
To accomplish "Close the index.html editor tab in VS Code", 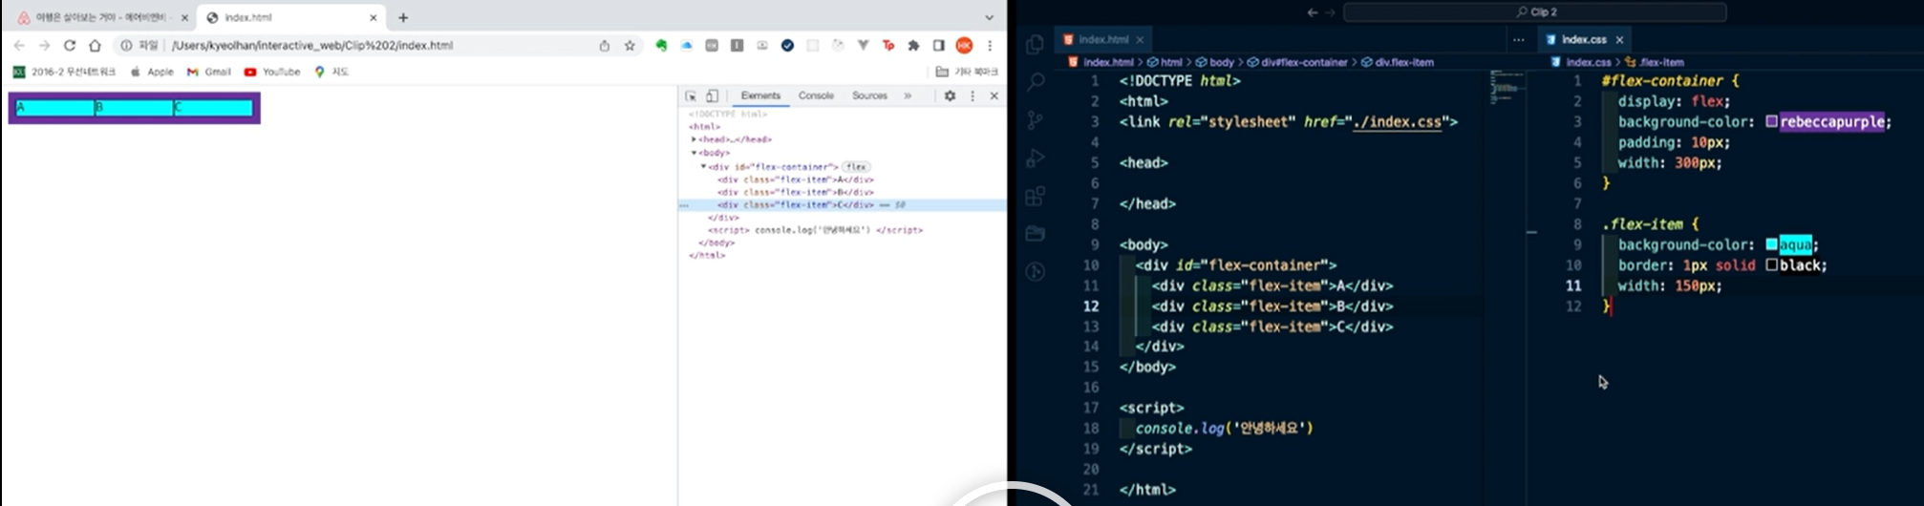I will tap(1140, 40).
